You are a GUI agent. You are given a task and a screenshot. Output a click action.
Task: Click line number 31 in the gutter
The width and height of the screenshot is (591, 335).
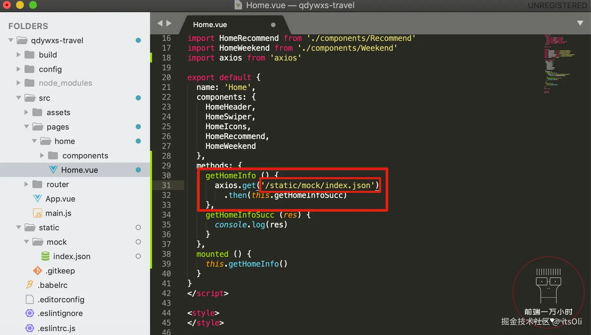point(166,185)
